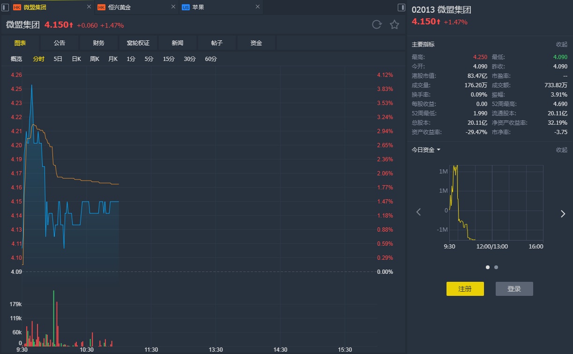Refresh the 微盟集团 quote data
Viewport: 573px width, 354px height.
click(x=377, y=25)
